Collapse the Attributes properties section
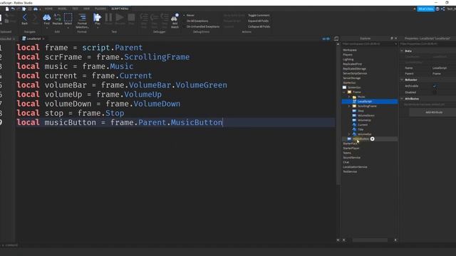 [x=402, y=99]
